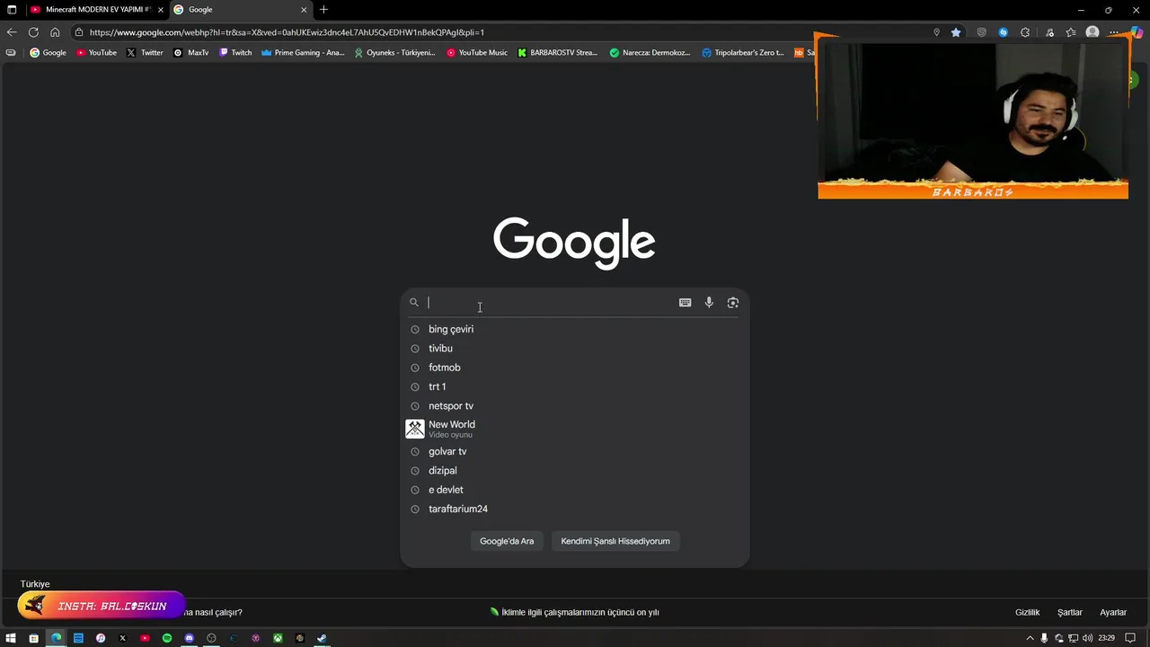Open X app in the taskbar
Screen dimensions: 1150x647
pos(123,638)
